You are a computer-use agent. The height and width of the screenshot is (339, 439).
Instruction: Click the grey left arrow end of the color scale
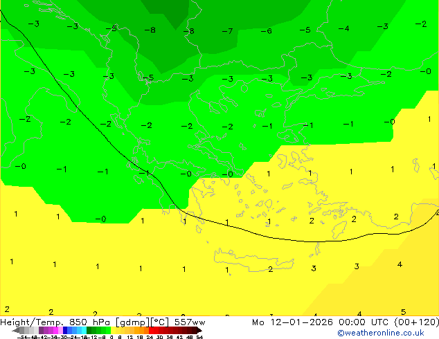tap(16, 330)
